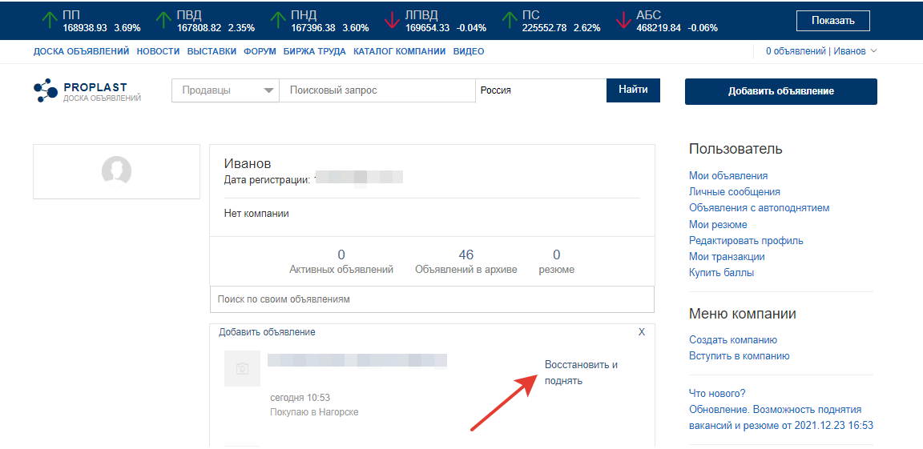Click the Найти search button

pos(634,90)
